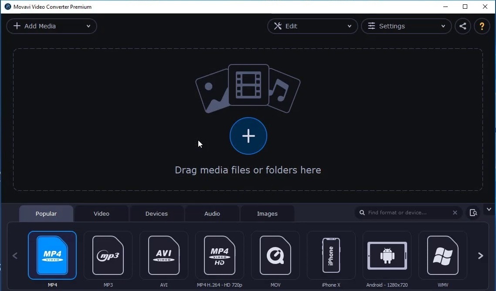Click the Movavi app logo in title bar
Image resolution: width=496 pixels, height=291 pixels.
[x=7, y=7]
